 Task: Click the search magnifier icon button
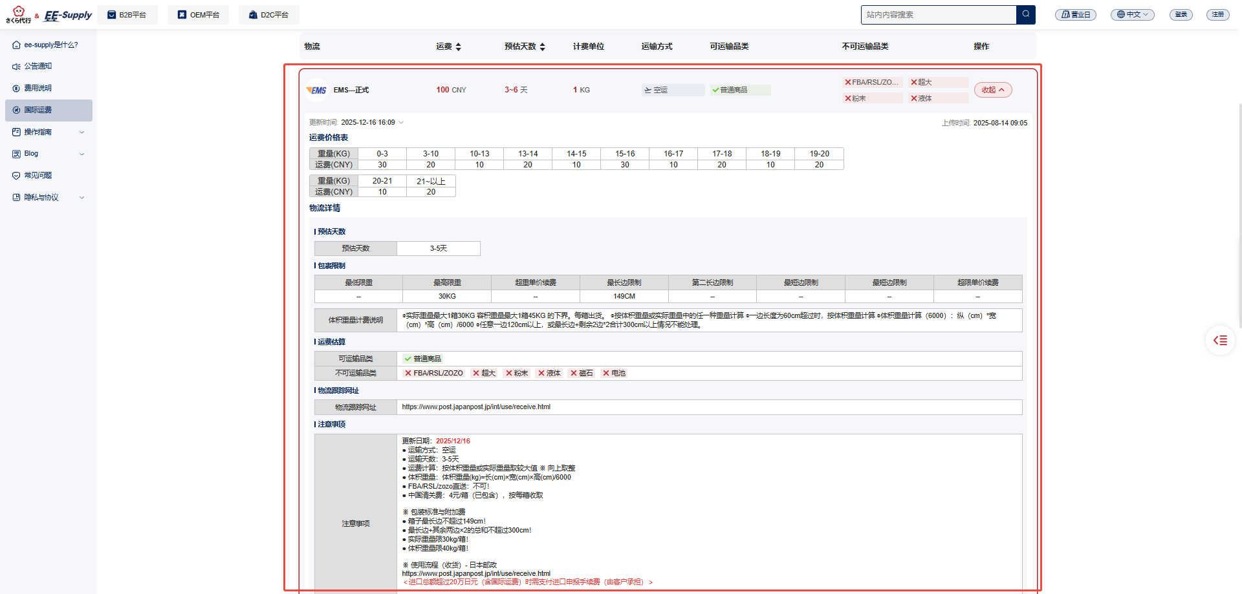pos(1026,14)
